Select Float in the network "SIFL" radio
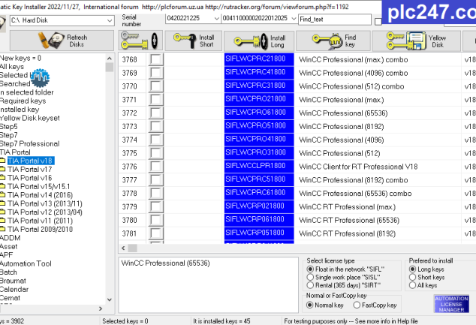The height and width of the screenshot is (325, 476). coord(310,269)
